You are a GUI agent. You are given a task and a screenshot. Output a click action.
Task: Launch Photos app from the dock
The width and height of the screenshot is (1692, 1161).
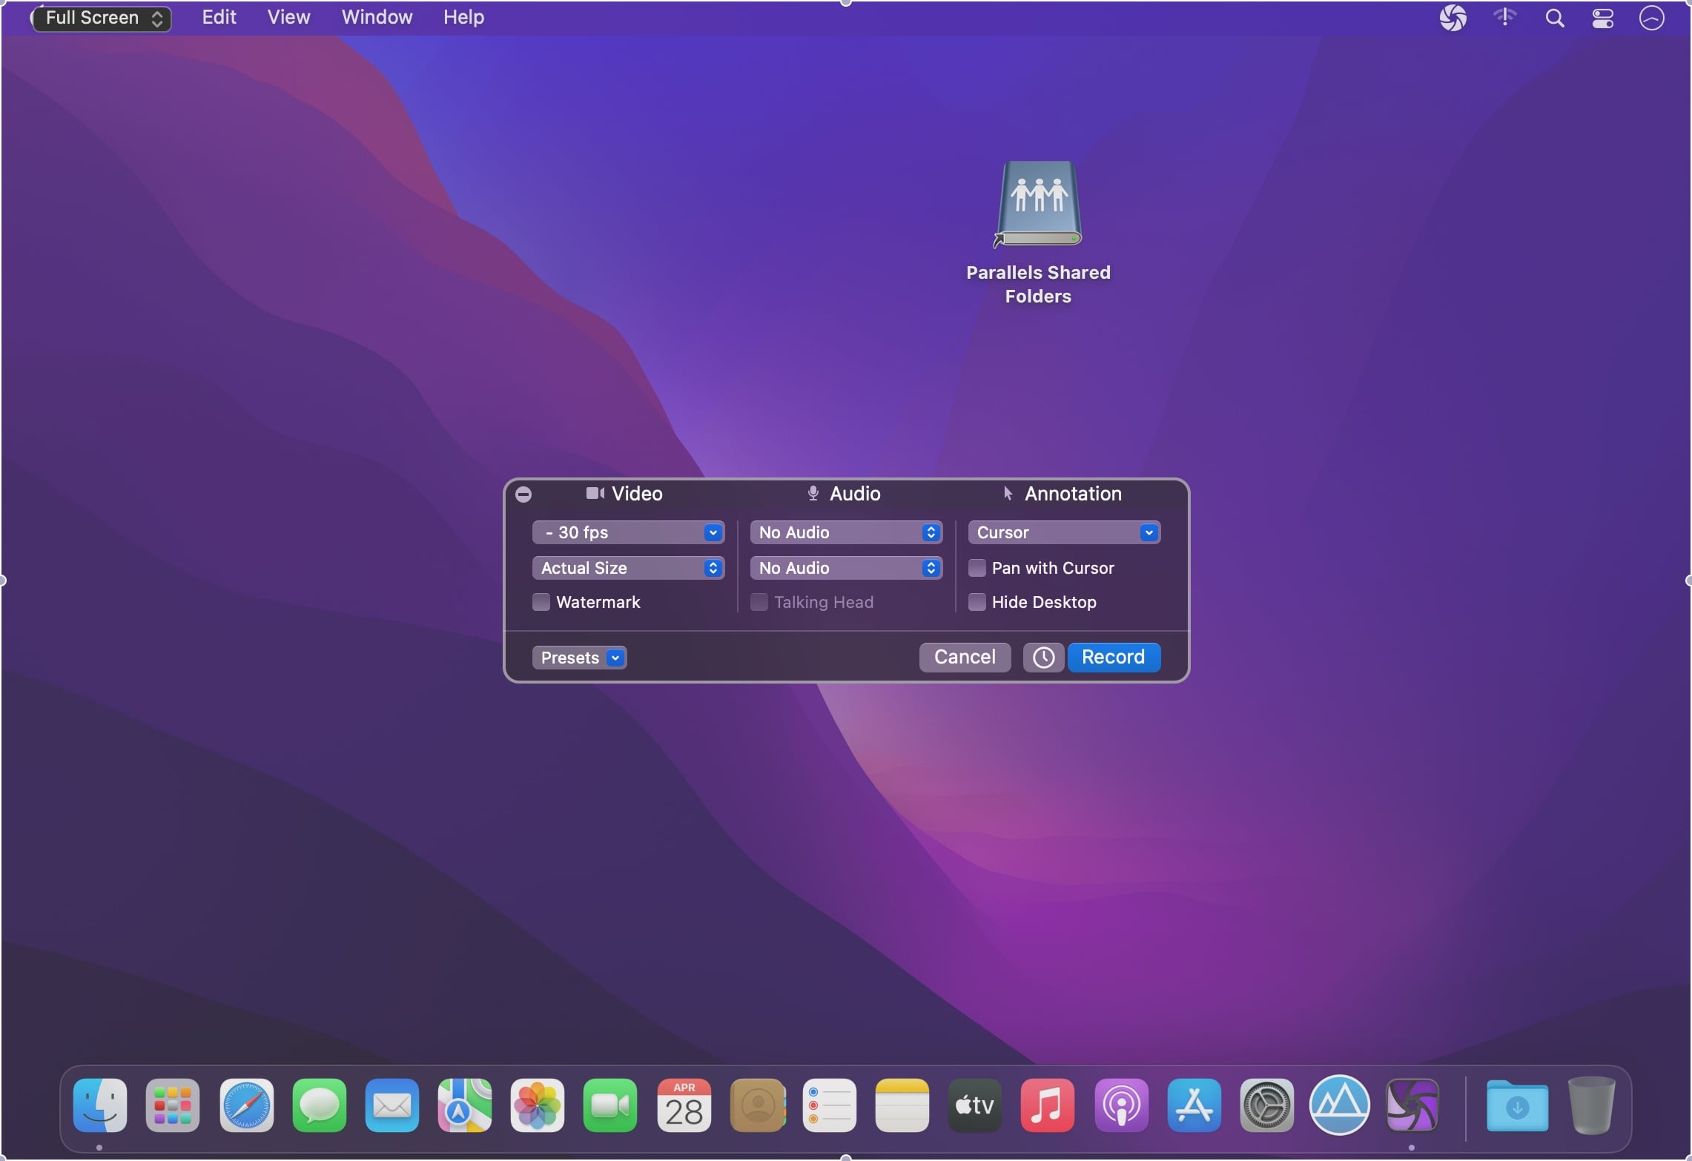(538, 1105)
